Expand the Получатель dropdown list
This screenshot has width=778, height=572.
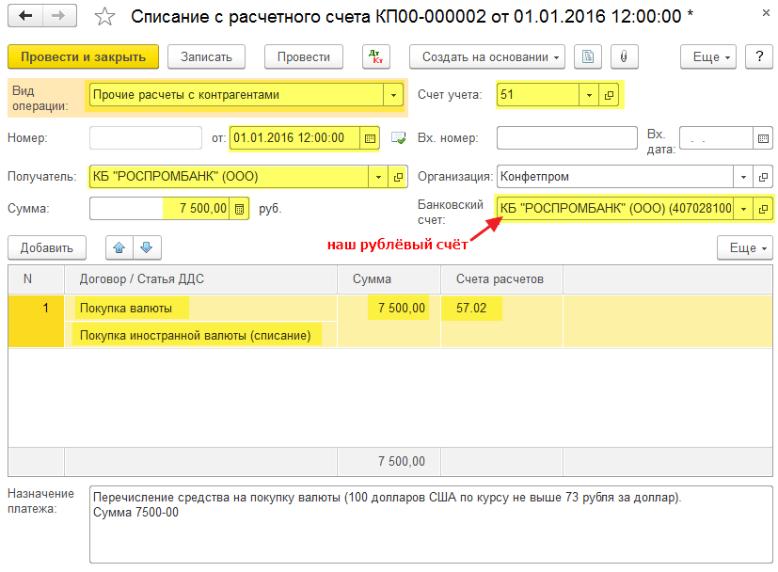[x=378, y=177]
